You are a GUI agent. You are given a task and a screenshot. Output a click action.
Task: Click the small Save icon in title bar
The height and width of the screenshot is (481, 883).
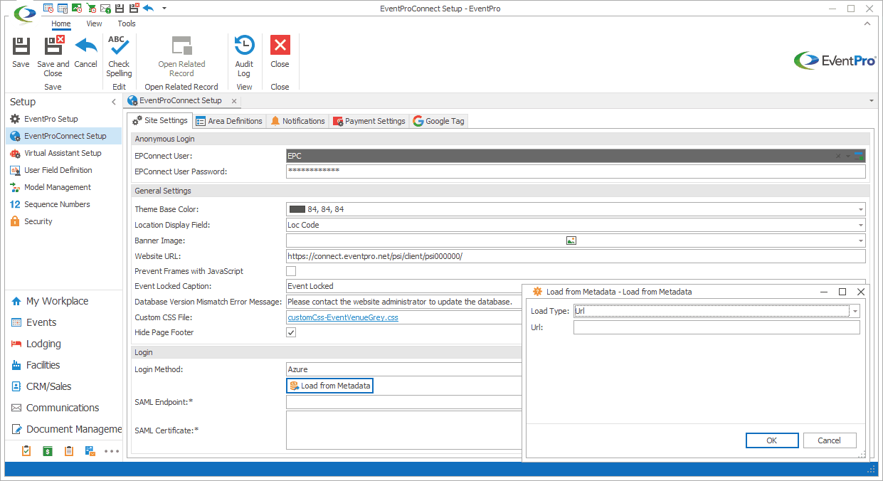pyautogui.click(x=120, y=8)
